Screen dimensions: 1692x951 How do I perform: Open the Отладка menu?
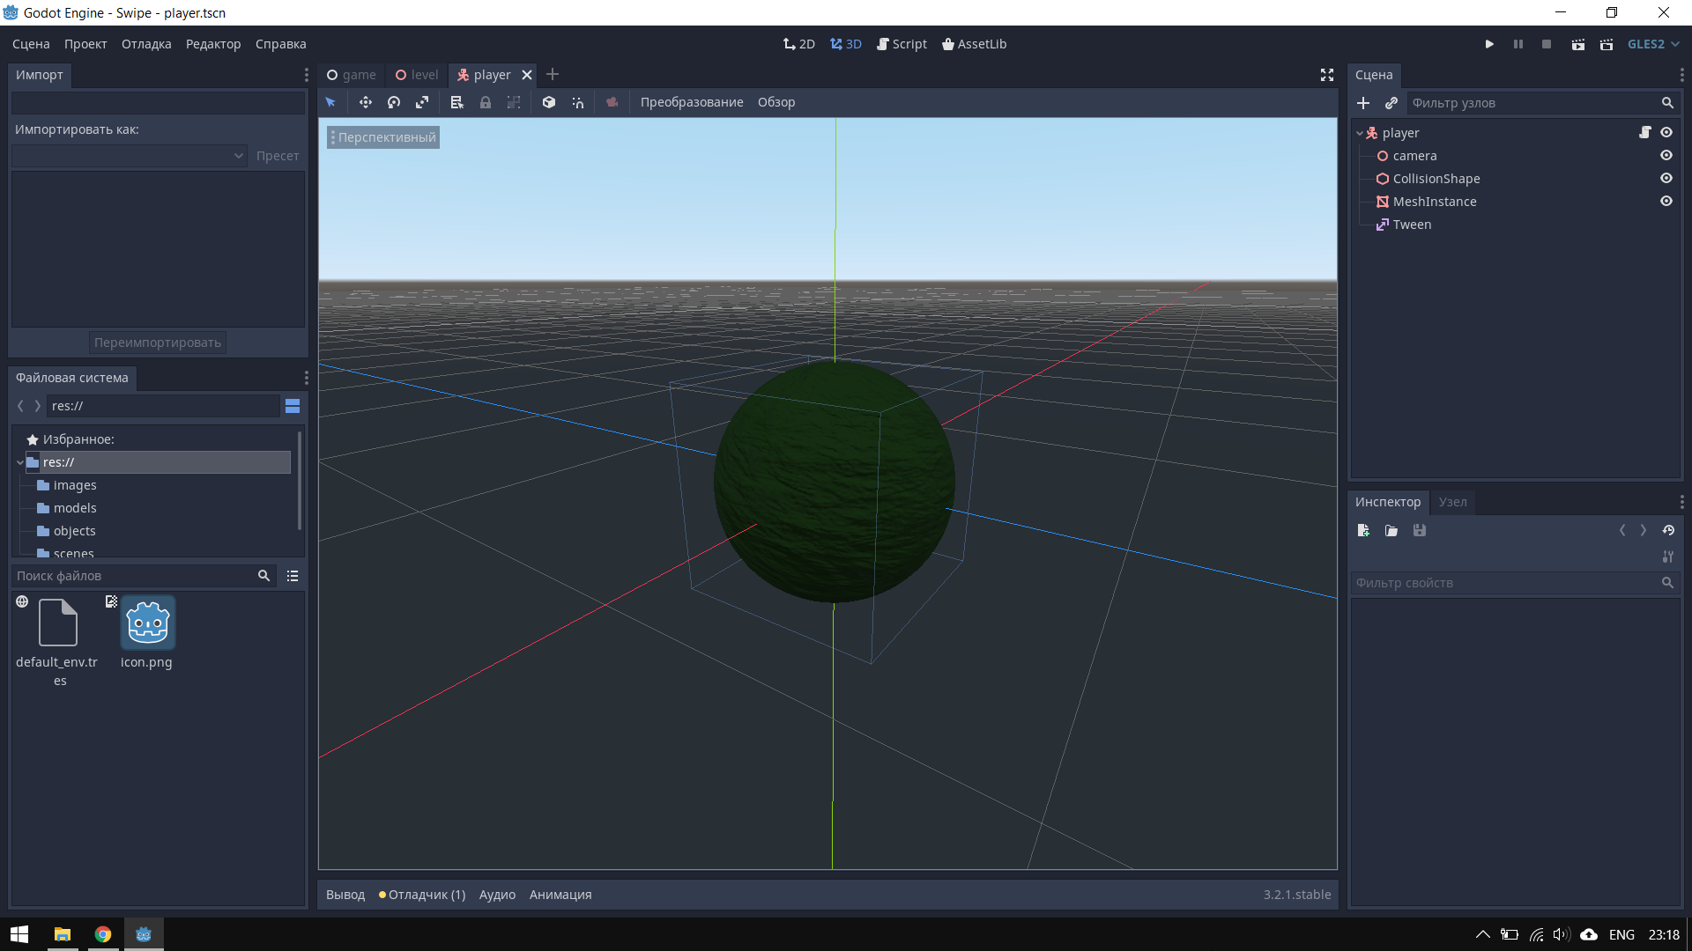(x=146, y=44)
